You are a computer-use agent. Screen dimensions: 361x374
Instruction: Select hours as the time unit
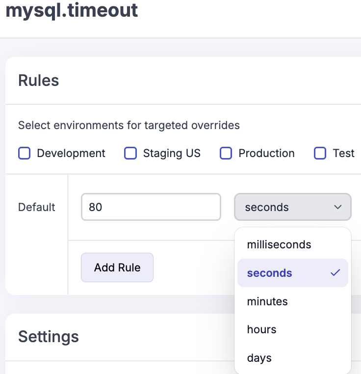coord(262,329)
